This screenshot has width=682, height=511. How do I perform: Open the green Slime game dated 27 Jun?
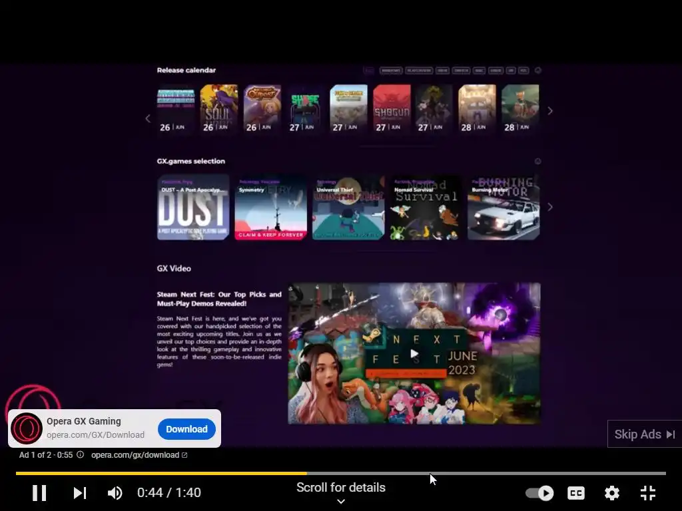pyautogui.click(x=305, y=109)
